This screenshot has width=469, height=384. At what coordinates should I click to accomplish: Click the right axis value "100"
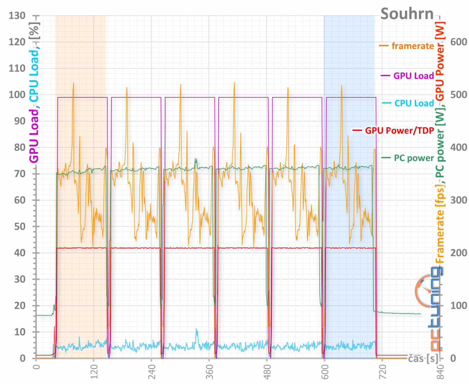(x=459, y=306)
